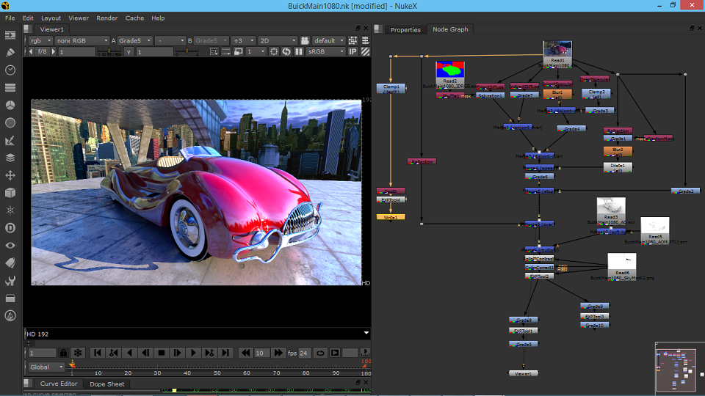Toggle the f/8 gain button

point(42,51)
